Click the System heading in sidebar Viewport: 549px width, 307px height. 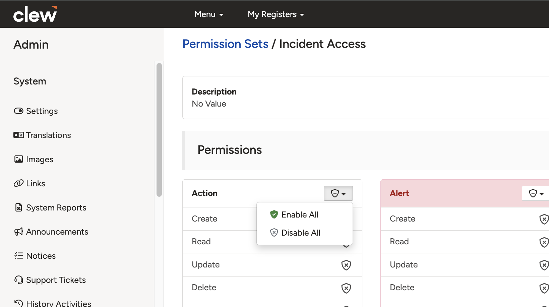point(30,81)
